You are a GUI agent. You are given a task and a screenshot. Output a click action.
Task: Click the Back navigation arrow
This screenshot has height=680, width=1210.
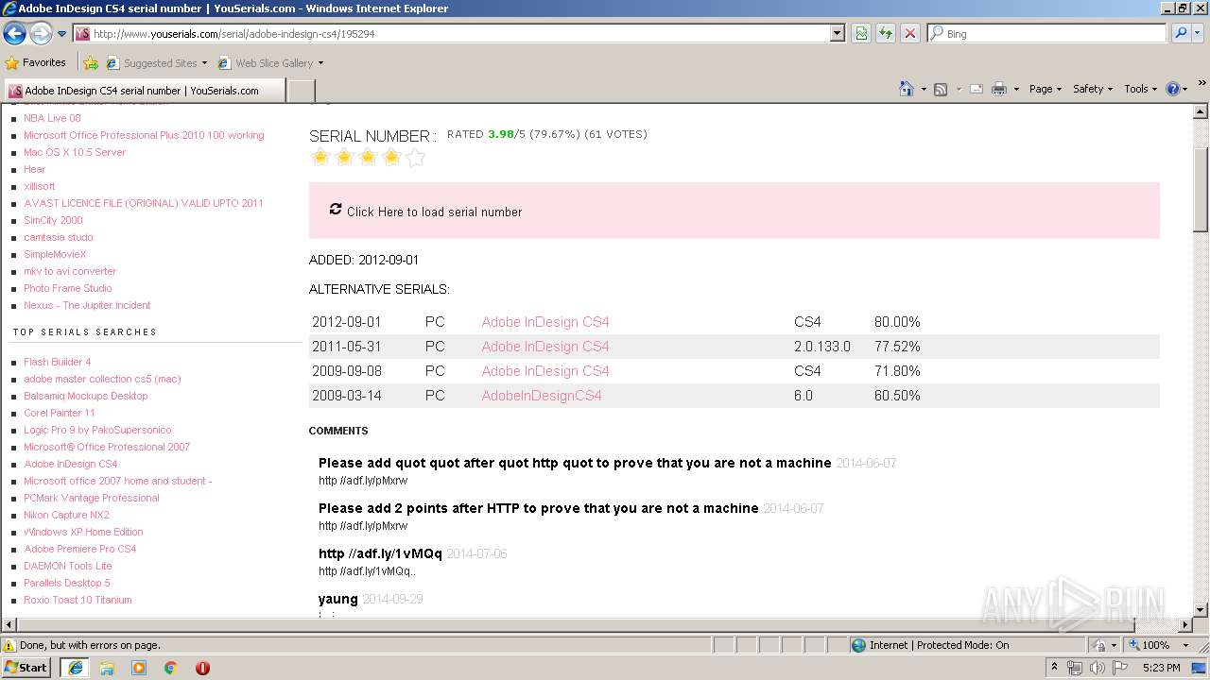(x=14, y=34)
